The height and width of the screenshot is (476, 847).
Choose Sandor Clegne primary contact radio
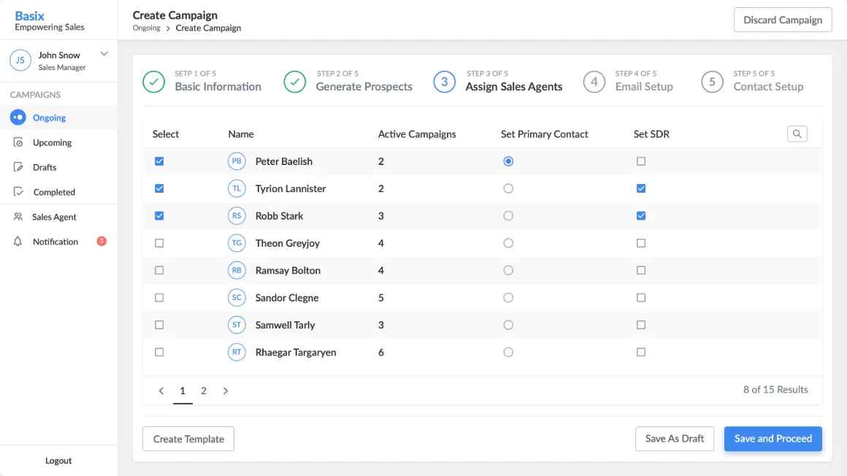[x=508, y=298]
